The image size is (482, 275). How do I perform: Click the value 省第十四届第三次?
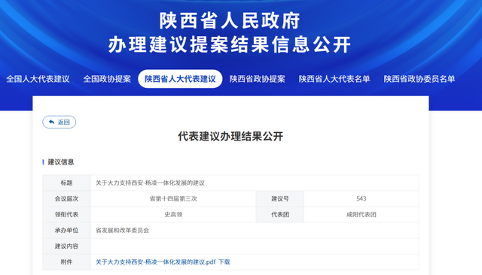click(173, 198)
